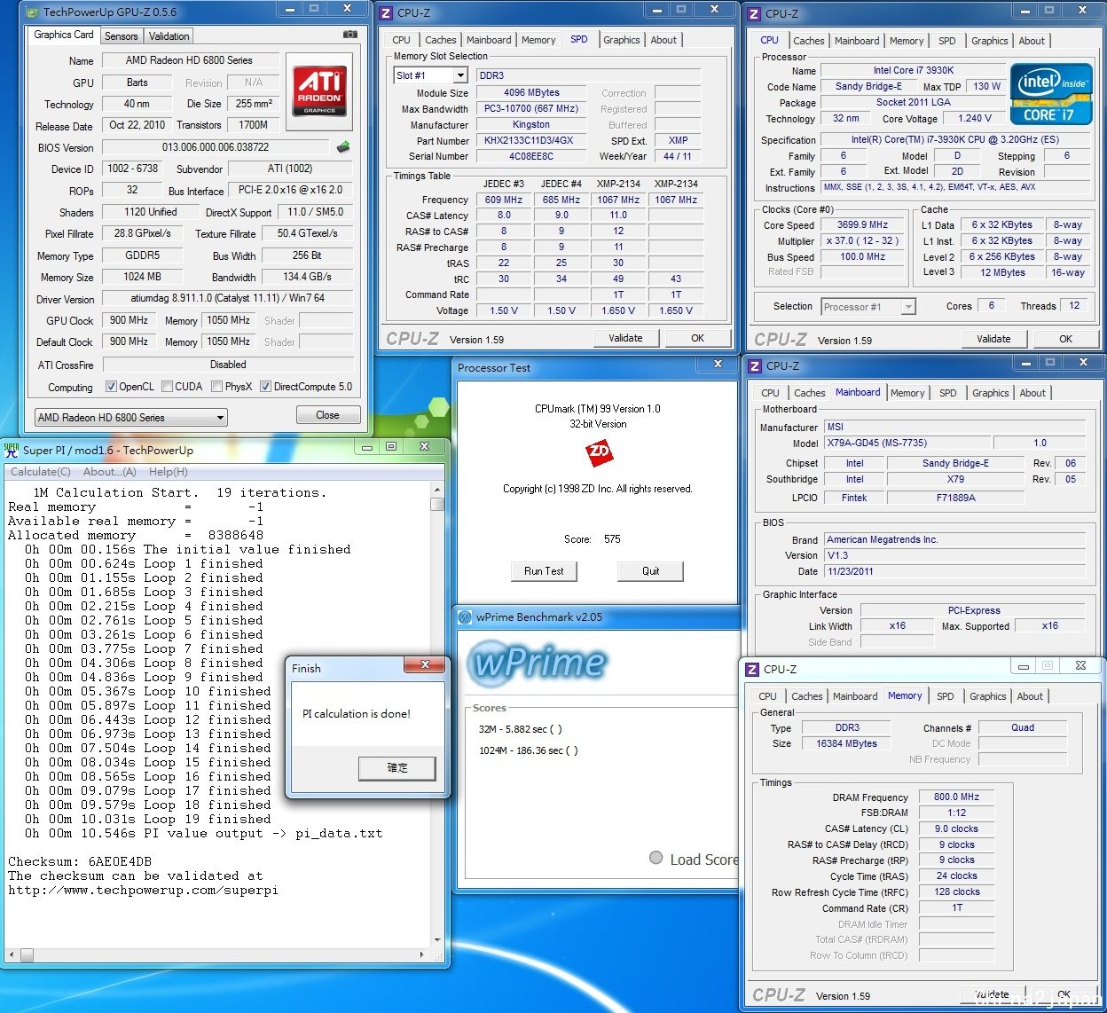
Task: Click Super PI horizontal scrollbar thumb
Action: 27,955
